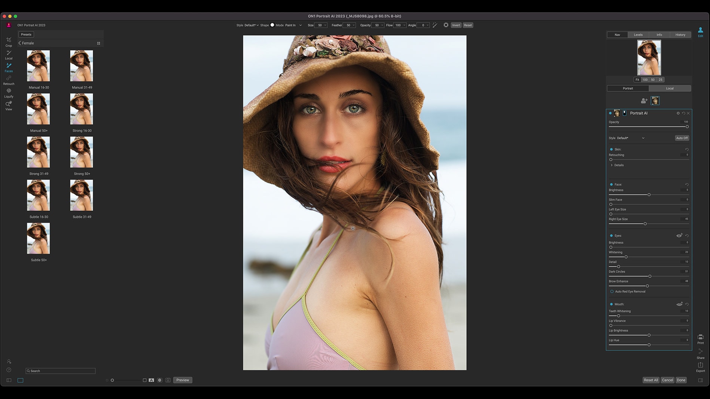Click the help icon at bottom left

pyautogui.click(x=9, y=370)
